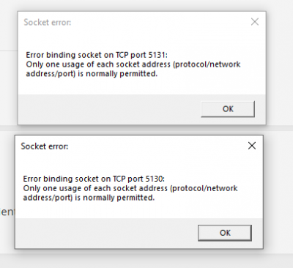Select the 'TCP port 5130' message line
This screenshot has height=268, width=293.
tap(94, 179)
